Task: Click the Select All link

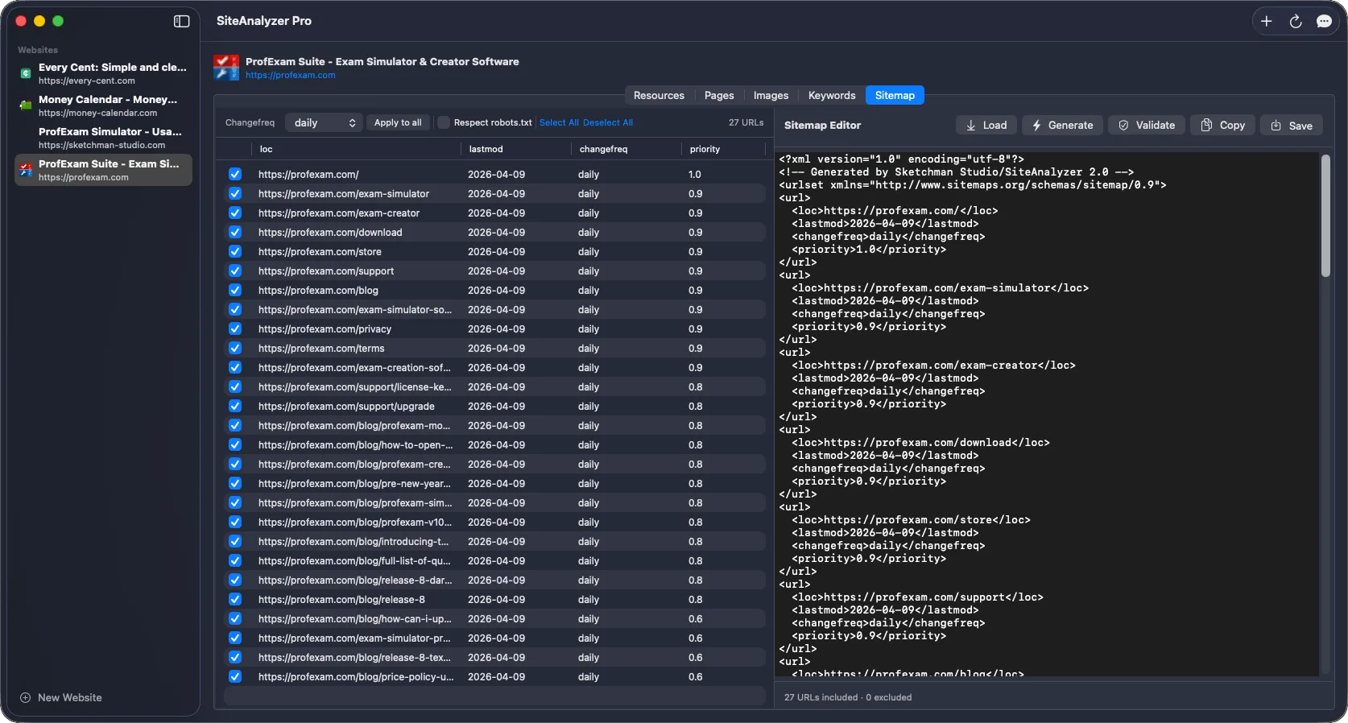Action: pos(559,122)
